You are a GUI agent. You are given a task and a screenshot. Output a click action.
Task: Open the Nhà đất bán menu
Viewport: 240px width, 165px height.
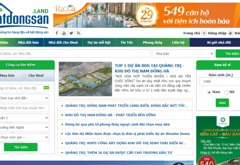pos(28,43)
